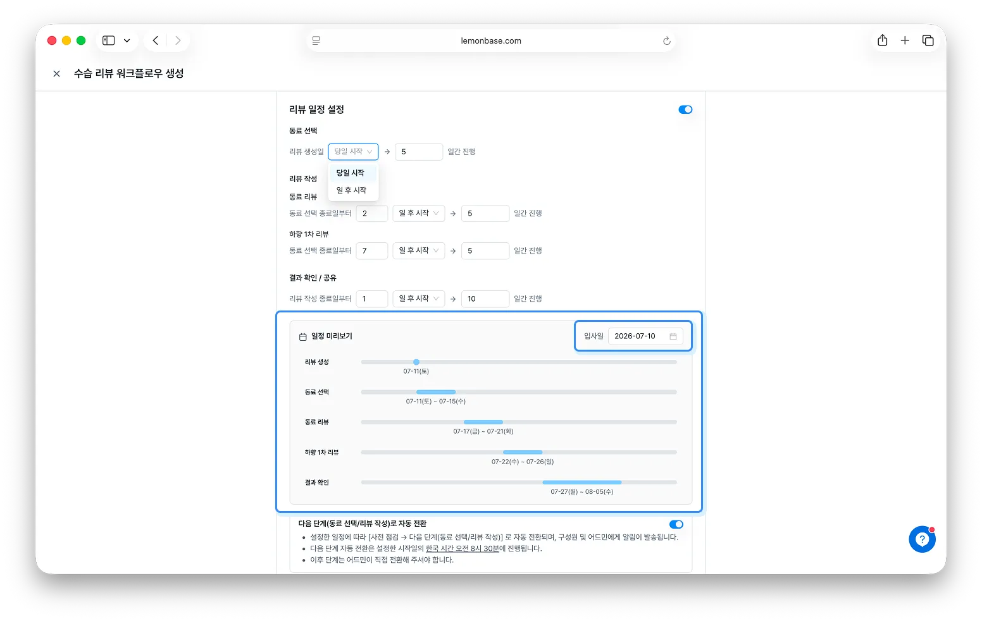Edit the 하향 1차 리뷰 start offset field

[372, 251]
